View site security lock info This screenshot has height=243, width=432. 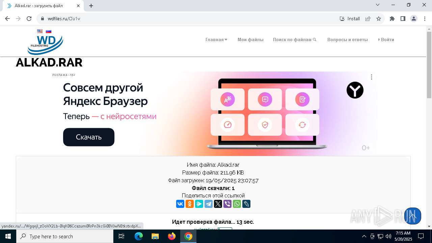click(43, 19)
